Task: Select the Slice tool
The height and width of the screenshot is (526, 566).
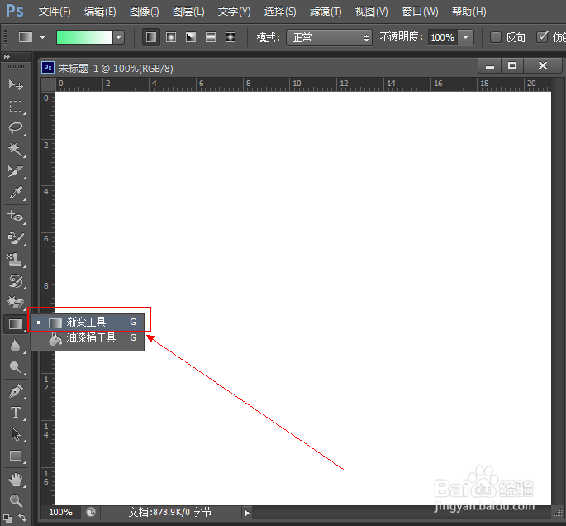Action: point(16,171)
